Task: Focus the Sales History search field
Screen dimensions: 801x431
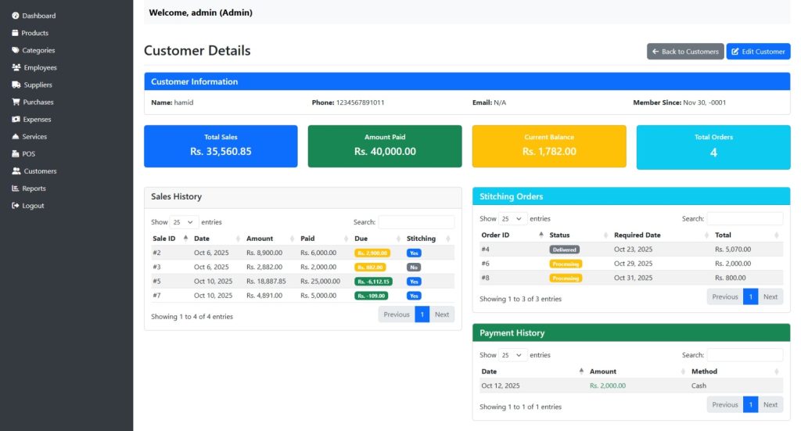Action: coord(416,222)
